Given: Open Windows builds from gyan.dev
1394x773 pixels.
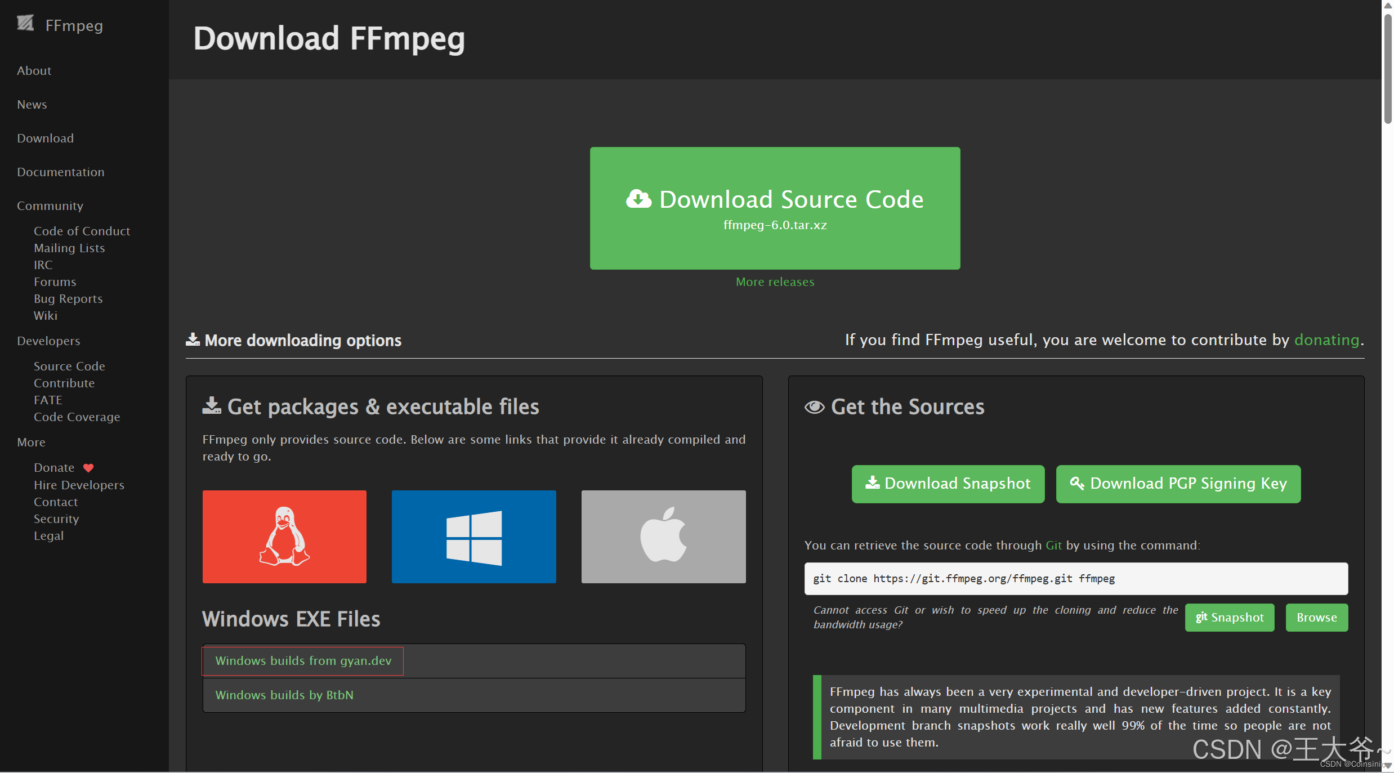Looking at the screenshot, I should [x=303, y=660].
